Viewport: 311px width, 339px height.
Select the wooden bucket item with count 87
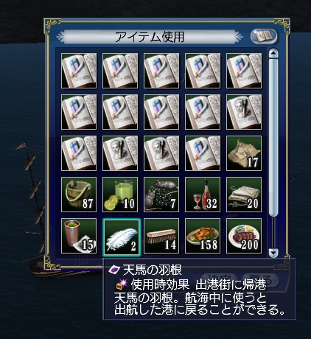coord(79,195)
